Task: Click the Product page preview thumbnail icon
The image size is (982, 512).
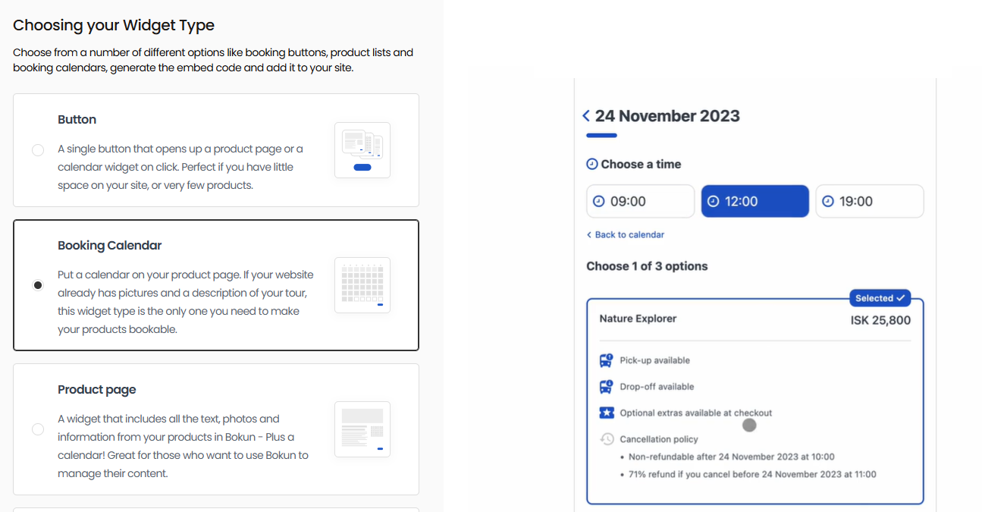Action: (x=362, y=429)
